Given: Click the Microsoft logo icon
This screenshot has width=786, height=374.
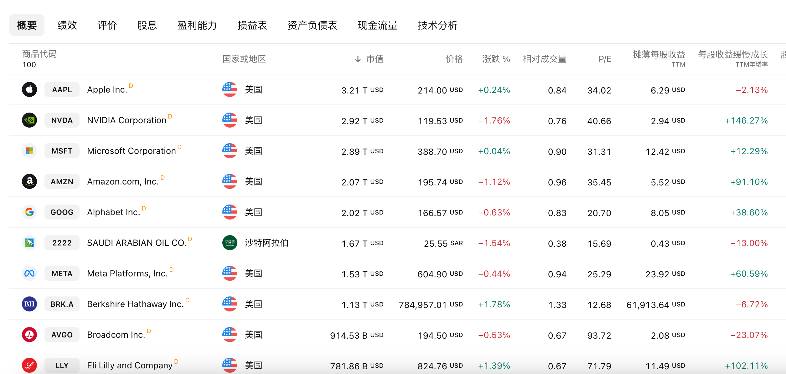Looking at the screenshot, I should click(x=29, y=151).
